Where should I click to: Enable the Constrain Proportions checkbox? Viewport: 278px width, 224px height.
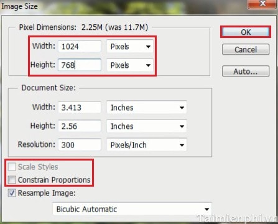click(x=12, y=180)
